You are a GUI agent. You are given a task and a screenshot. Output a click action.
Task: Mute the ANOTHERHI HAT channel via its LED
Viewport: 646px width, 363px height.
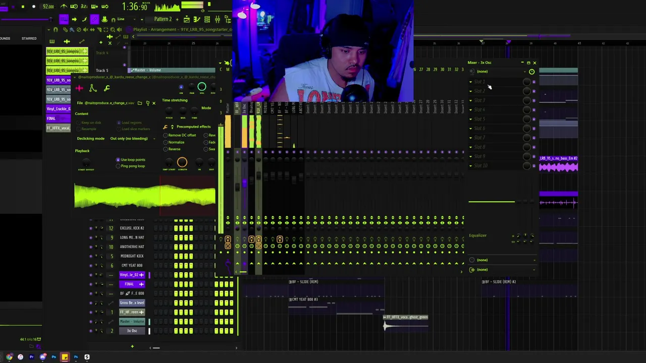[91, 247]
